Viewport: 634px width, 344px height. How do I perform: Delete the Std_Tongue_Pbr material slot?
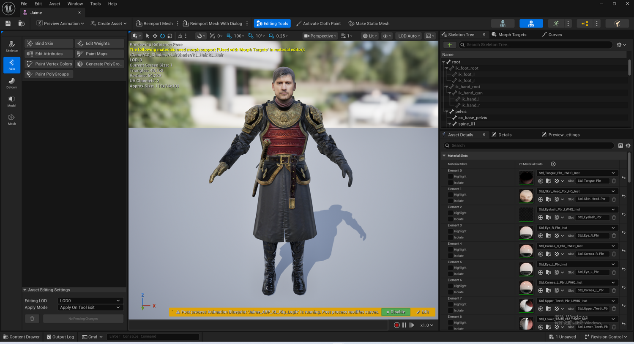(x=614, y=181)
